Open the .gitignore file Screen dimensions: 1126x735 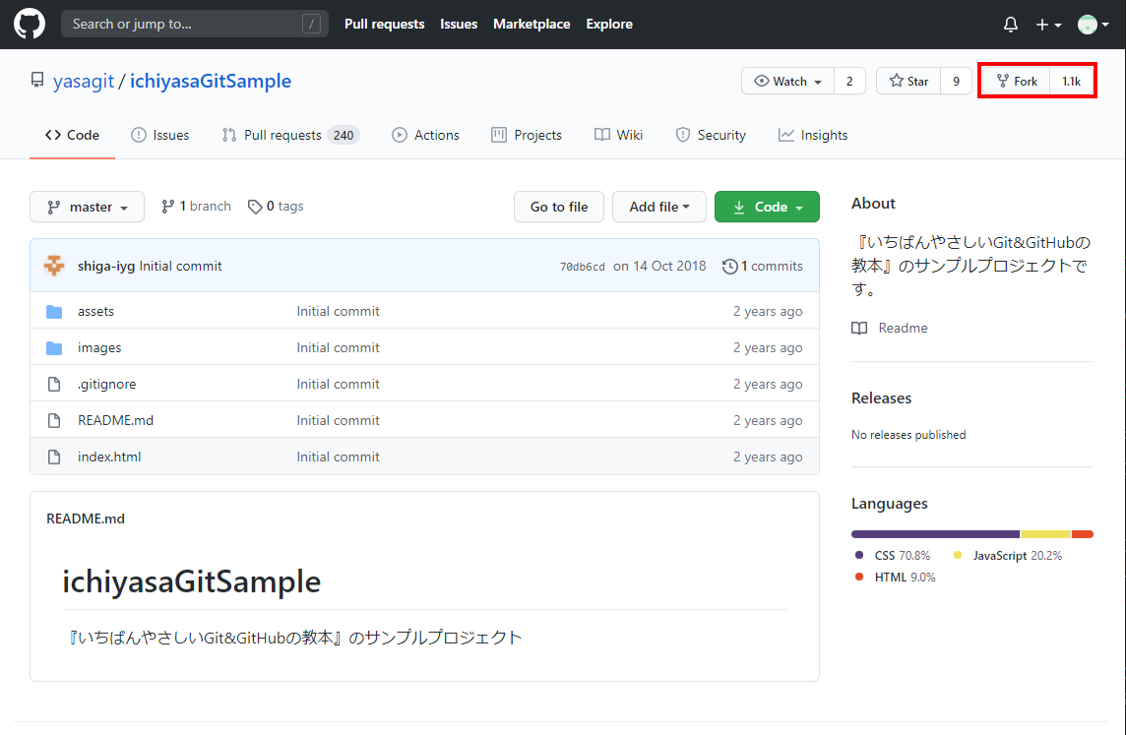pyautogui.click(x=107, y=384)
